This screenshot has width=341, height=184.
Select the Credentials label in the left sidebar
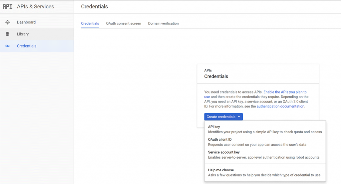point(27,46)
